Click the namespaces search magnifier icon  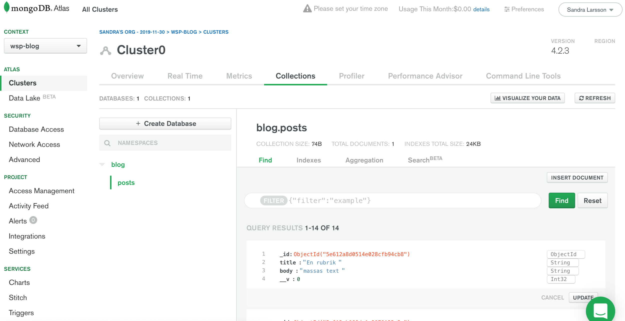tap(107, 143)
